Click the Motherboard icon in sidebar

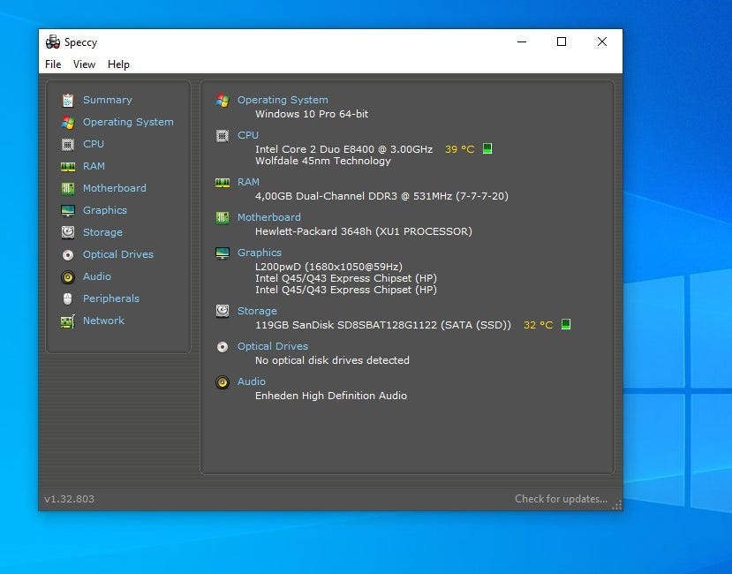pos(68,189)
